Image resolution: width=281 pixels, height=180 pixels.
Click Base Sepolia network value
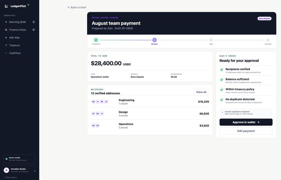[x=137, y=77]
